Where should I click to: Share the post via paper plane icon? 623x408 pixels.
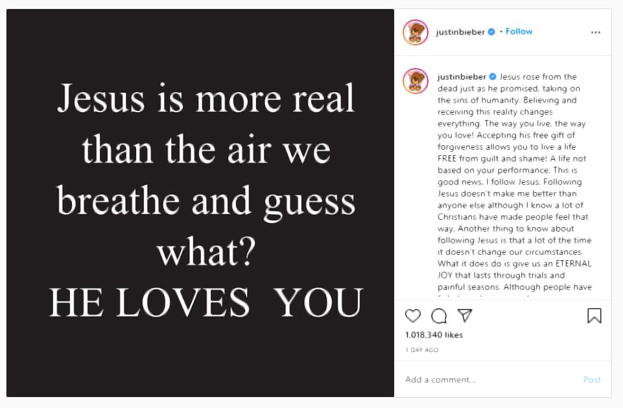click(x=464, y=316)
